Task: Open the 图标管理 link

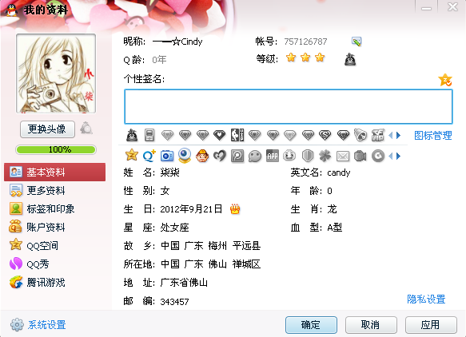Action: [433, 136]
